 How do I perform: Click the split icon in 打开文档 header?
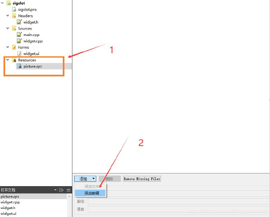point(62,190)
